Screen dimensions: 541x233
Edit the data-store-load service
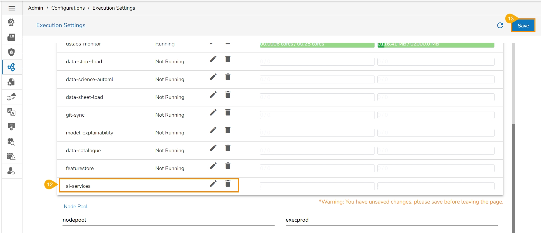pos(213,59)
